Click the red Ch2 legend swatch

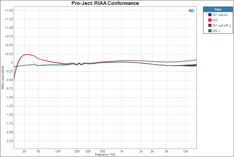(x=210, y=20)
